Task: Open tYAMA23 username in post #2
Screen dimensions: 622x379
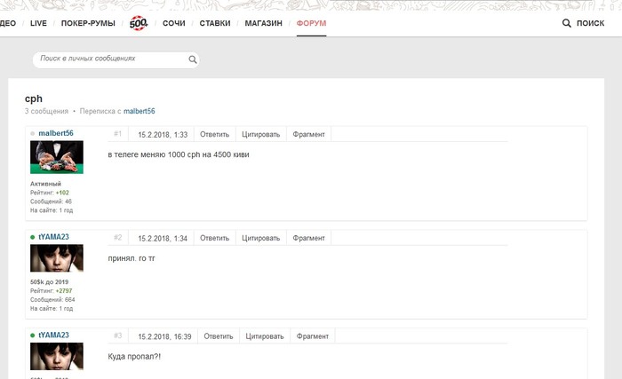Action: point(53,237)
